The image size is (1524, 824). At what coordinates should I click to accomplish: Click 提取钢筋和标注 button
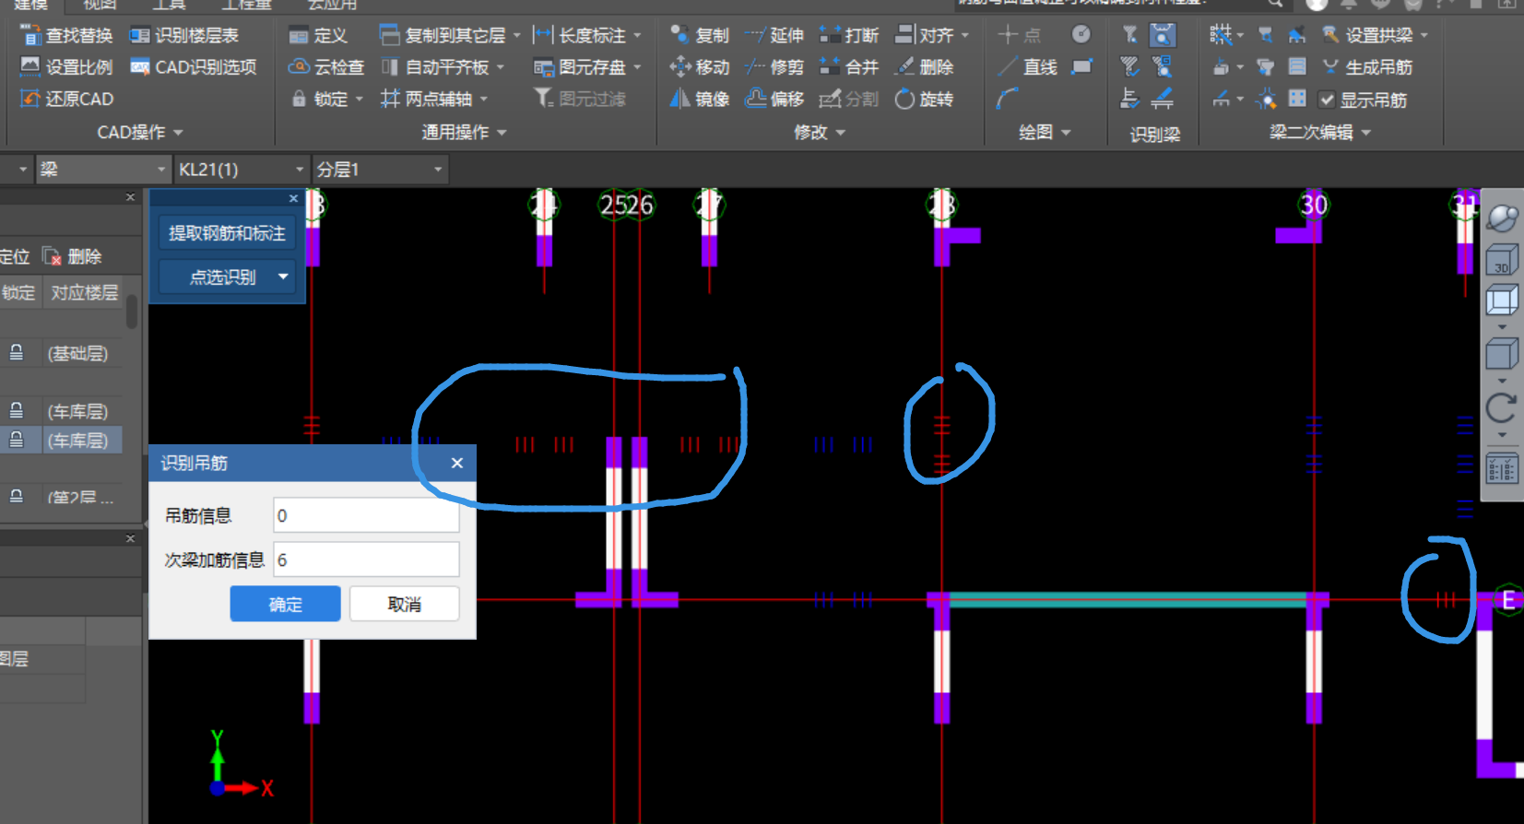click(227, 233)
